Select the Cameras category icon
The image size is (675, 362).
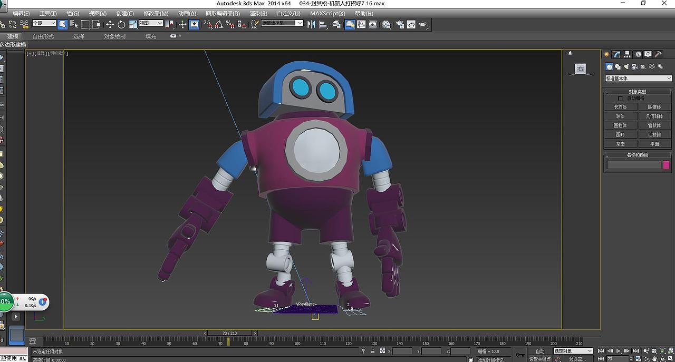(x=634, y=67)
